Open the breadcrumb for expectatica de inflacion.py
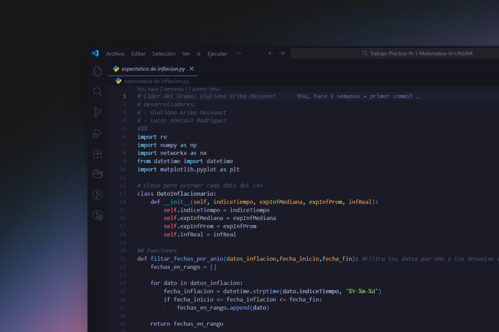 (157, 81)
